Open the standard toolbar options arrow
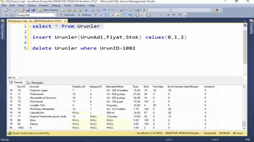The width and height of the screenshot is (254, 142). tap(221, 10)
